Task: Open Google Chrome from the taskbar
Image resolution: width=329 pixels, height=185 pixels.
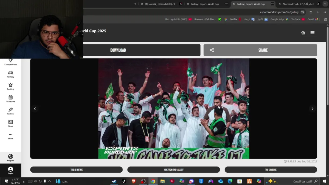Action: click(153, 181)
